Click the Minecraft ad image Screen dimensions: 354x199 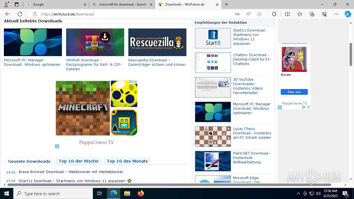[x=83, y=108]
